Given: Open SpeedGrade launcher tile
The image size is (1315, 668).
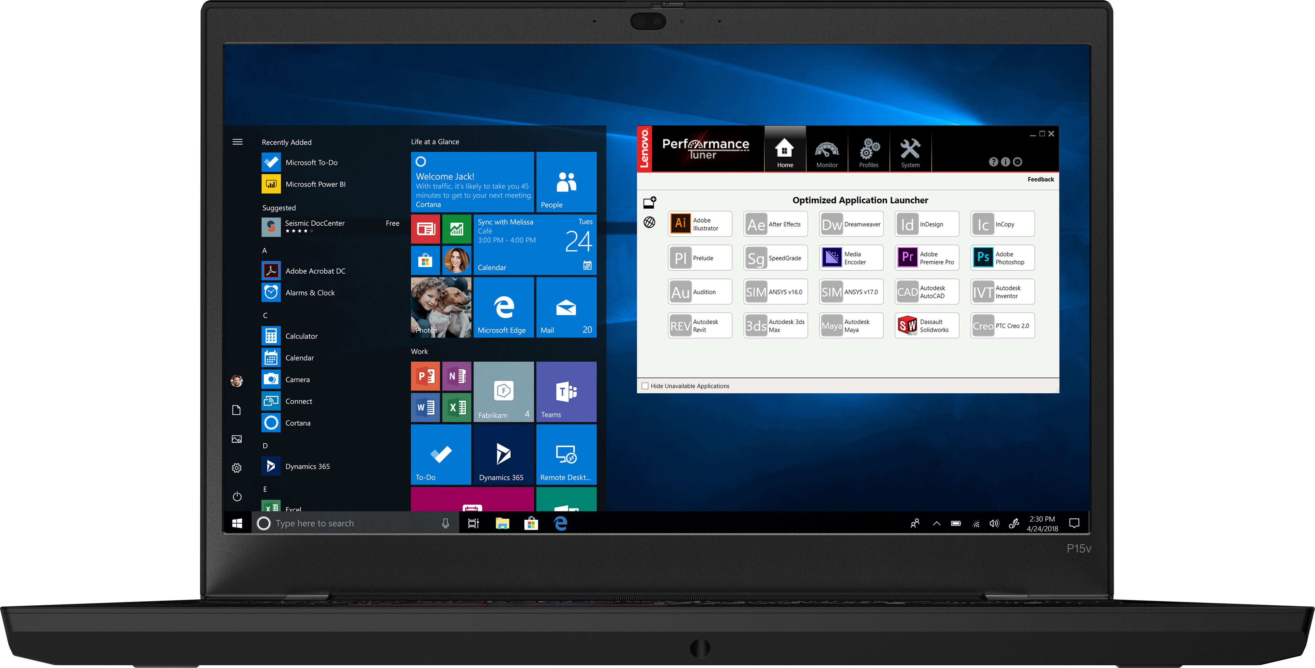Looking at the screenshot, I should click(x=776, y=258).
